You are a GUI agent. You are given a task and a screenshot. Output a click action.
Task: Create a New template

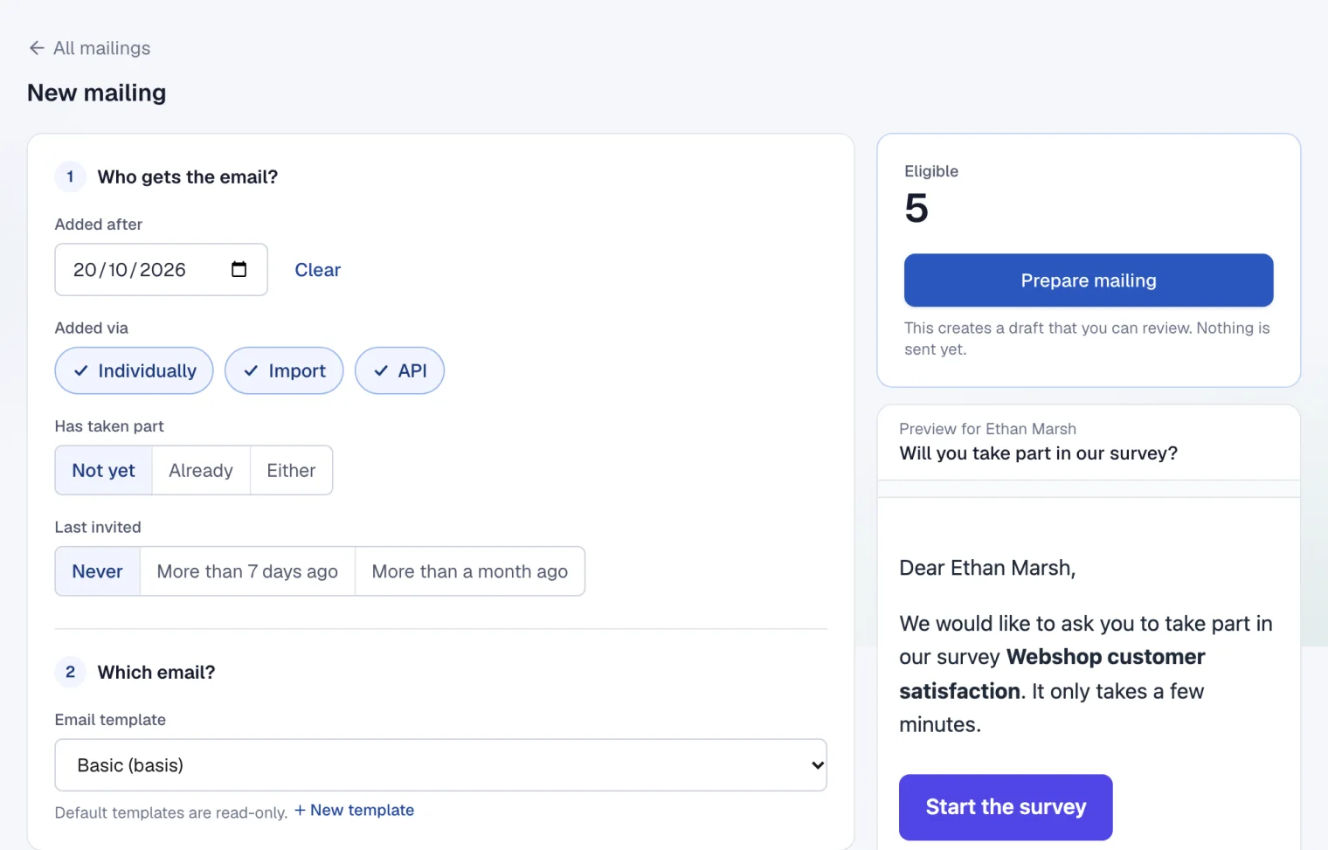coord(354,810)
